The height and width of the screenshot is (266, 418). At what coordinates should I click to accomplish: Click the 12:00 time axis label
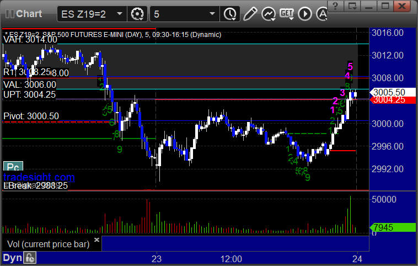[231, 259]
